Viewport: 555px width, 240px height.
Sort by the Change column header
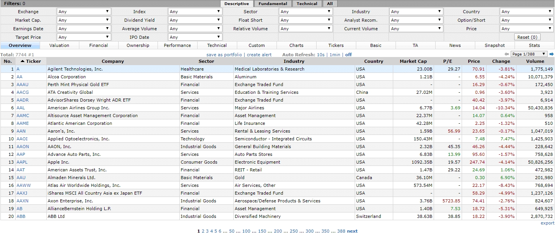[x=501, y=61]
